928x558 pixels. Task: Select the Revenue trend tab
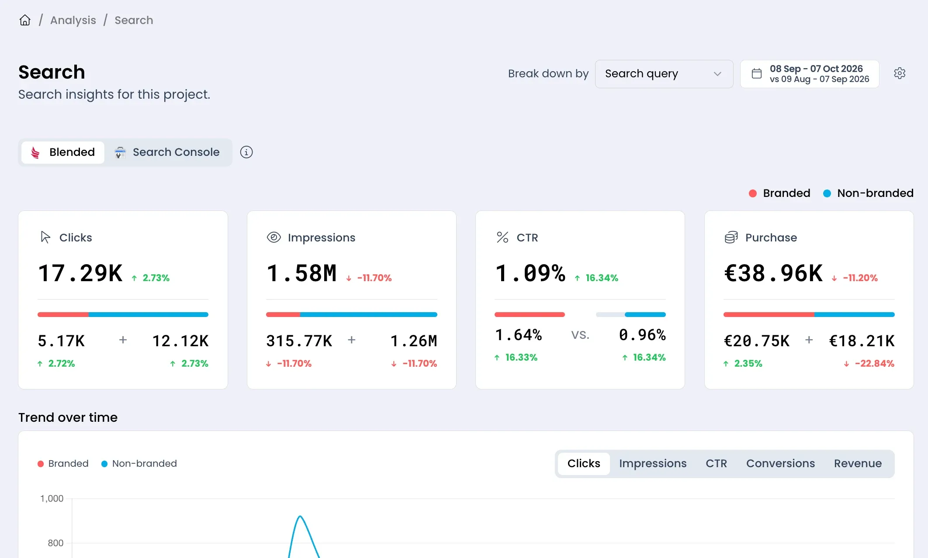tap(858, 464)
